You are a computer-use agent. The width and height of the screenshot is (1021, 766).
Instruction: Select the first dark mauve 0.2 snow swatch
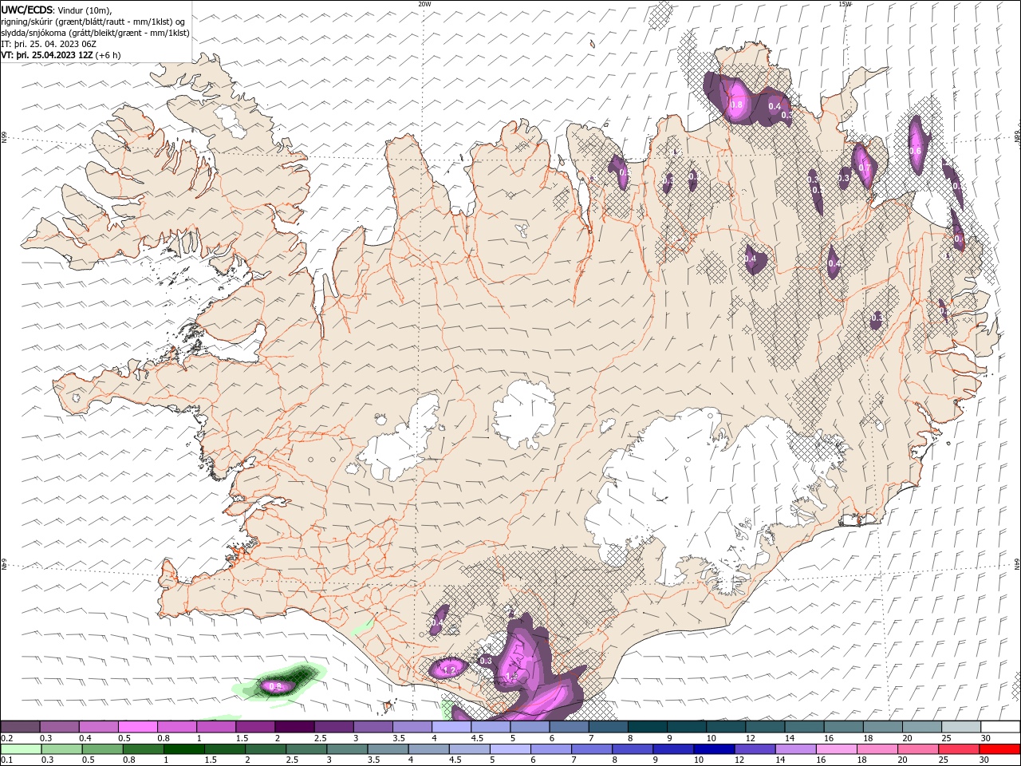20,727
